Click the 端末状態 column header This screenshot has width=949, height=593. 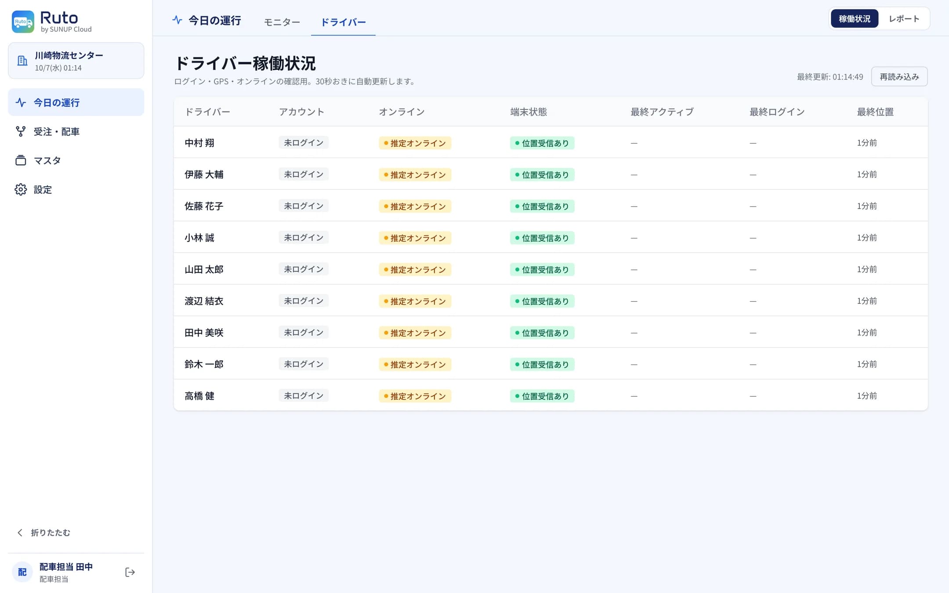click(529, 112)
